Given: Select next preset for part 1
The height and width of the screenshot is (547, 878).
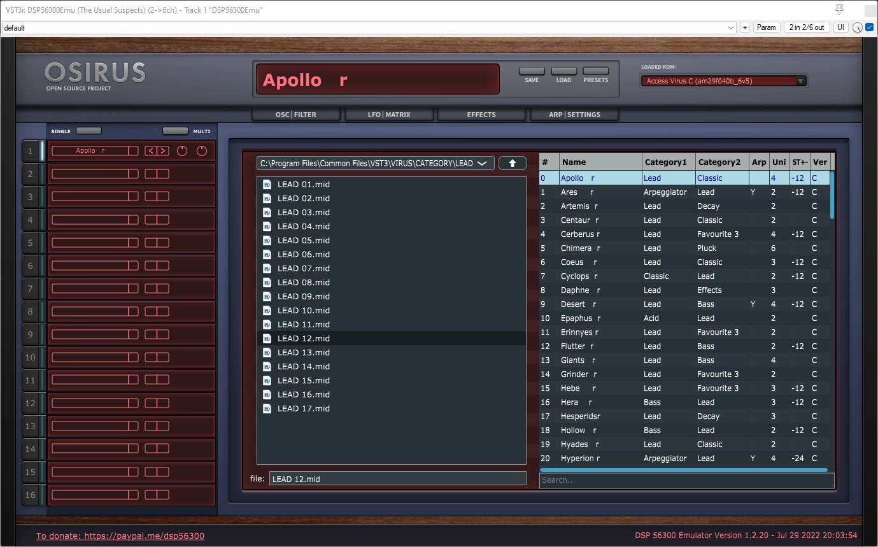Looking at the screenshot, I should [x=163, y=151].
